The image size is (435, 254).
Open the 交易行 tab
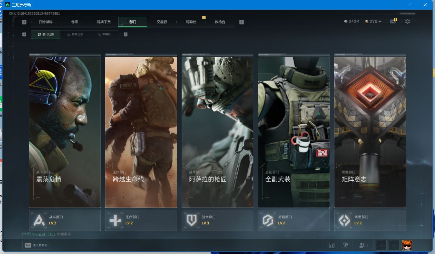(x=162, y=22)
